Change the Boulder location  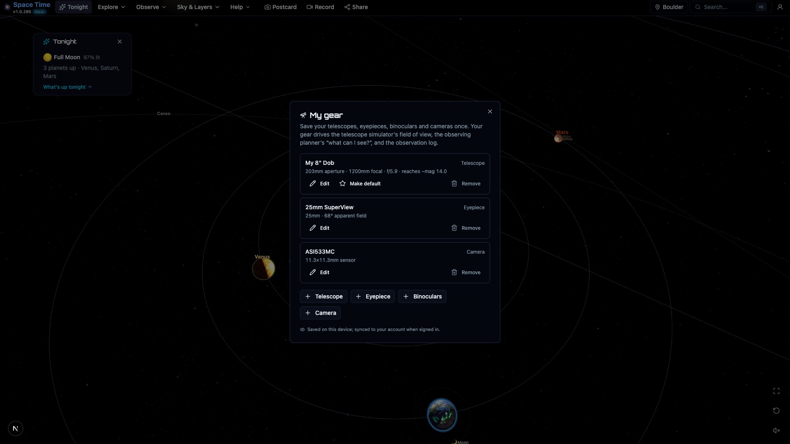(669, 7)
